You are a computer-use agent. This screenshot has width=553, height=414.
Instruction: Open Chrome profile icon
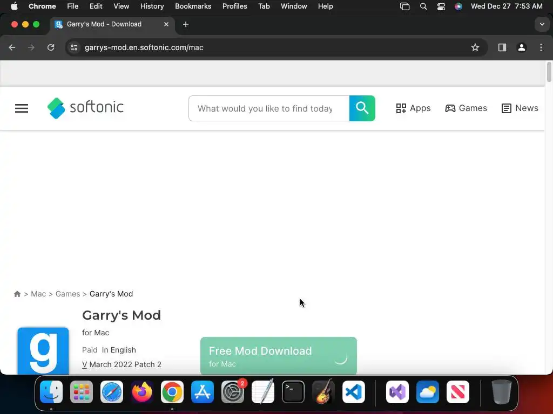(x=522, y=47)
